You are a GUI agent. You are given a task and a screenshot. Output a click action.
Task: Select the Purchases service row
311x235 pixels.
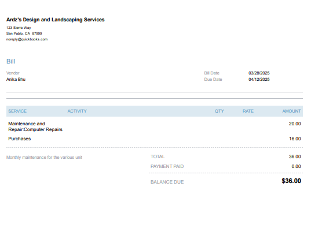click(155, 139)
